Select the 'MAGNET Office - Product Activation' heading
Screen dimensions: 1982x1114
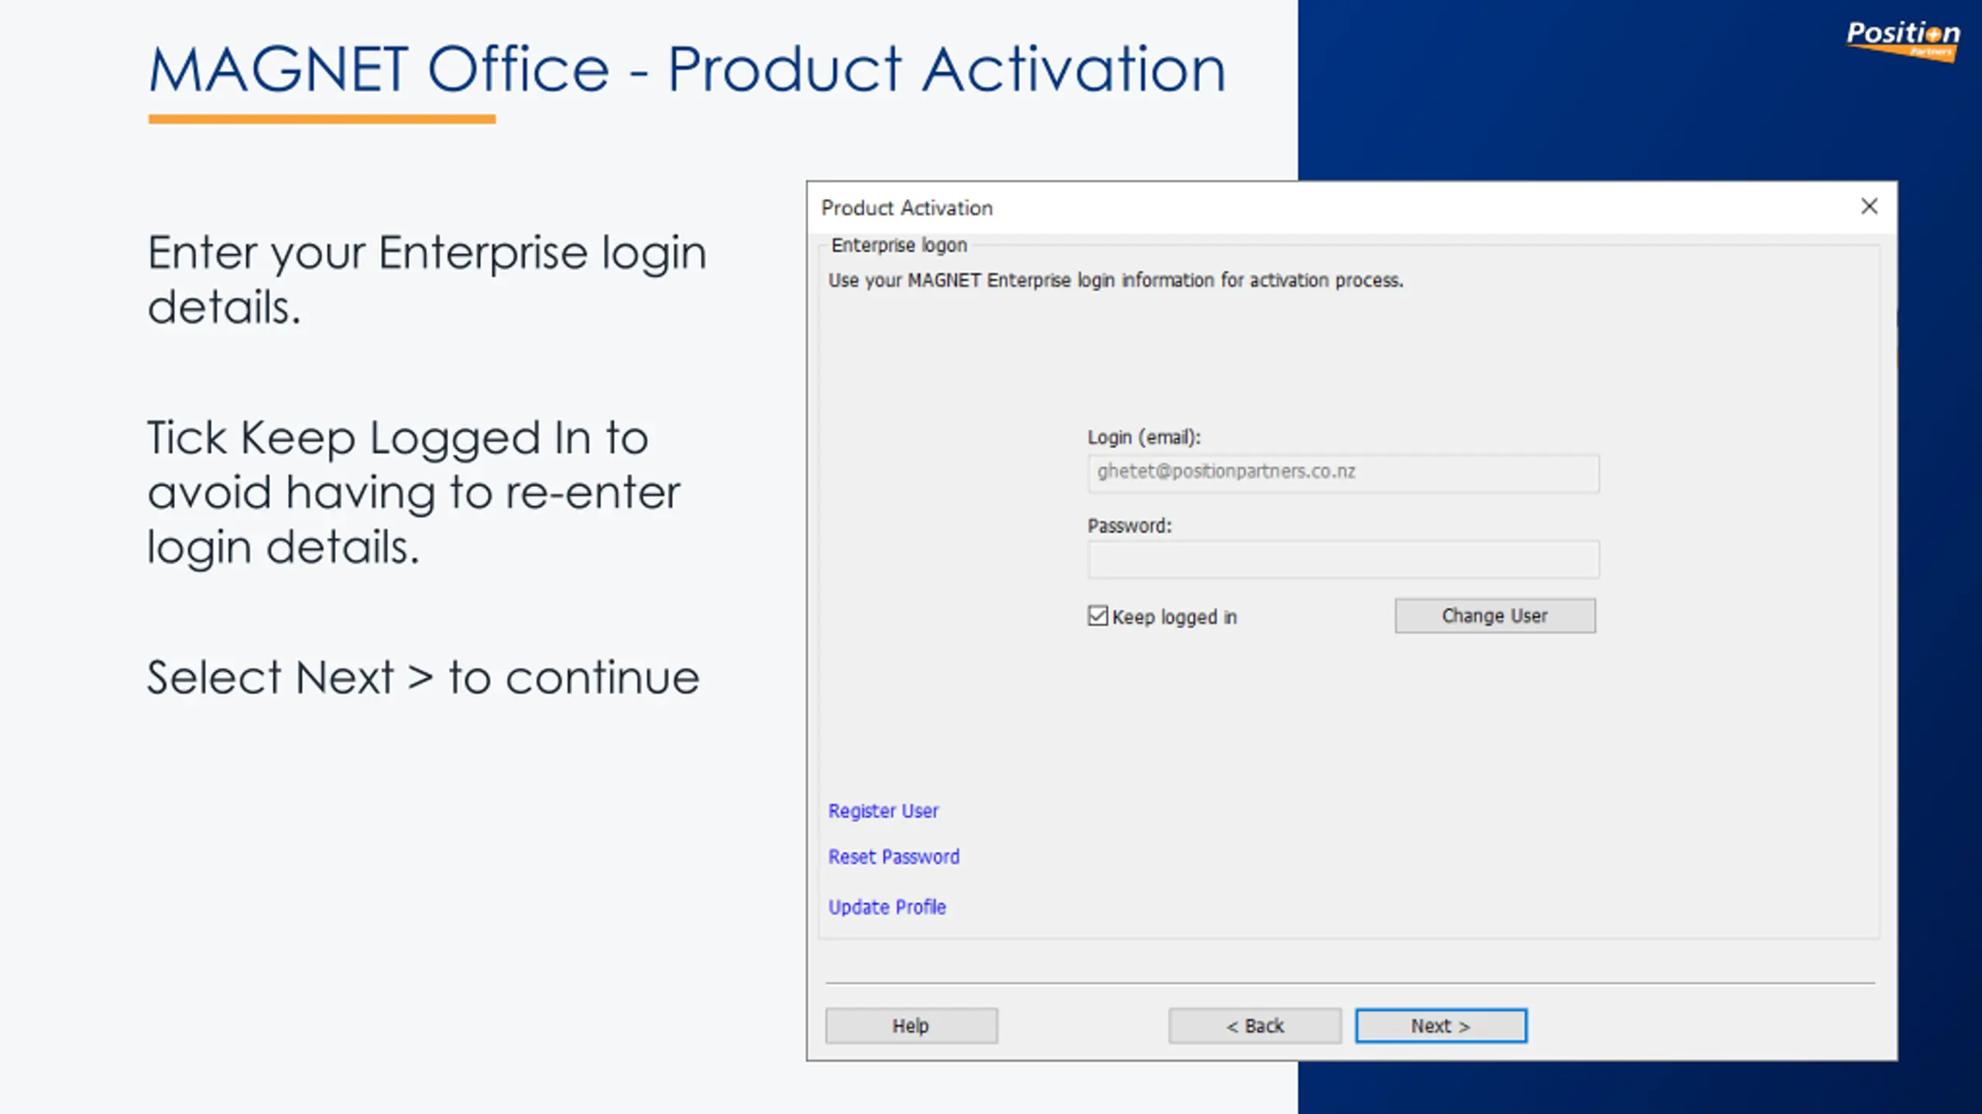688,70
